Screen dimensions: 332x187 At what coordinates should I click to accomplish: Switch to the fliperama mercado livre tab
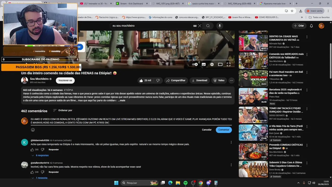275,4
